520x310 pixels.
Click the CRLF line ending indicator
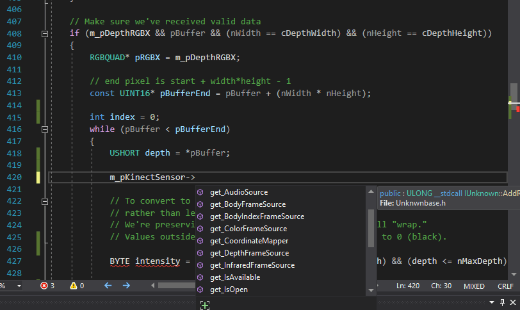click(505, 286)
